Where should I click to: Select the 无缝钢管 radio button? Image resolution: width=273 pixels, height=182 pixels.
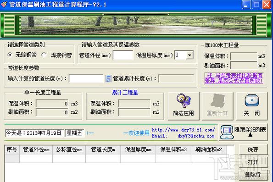pyautogui.click(x=10, y=55)
